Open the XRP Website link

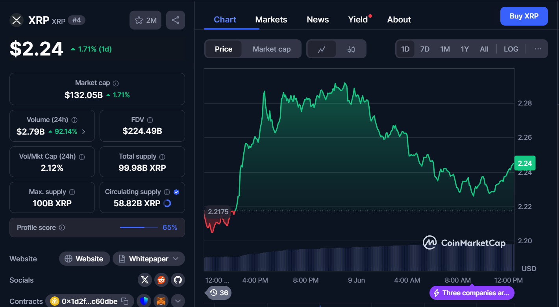pyautogui.click(x=84, y=259)
